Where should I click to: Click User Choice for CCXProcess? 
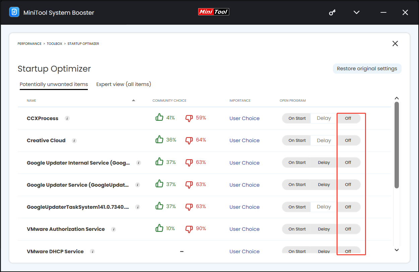pos(244,118)
